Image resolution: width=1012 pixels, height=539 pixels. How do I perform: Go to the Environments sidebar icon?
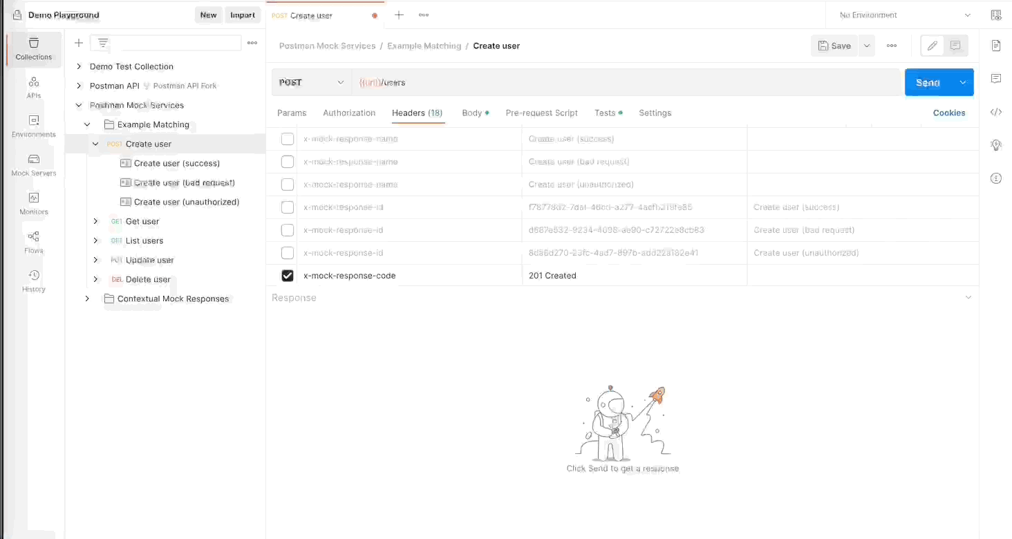pos(34,126)
